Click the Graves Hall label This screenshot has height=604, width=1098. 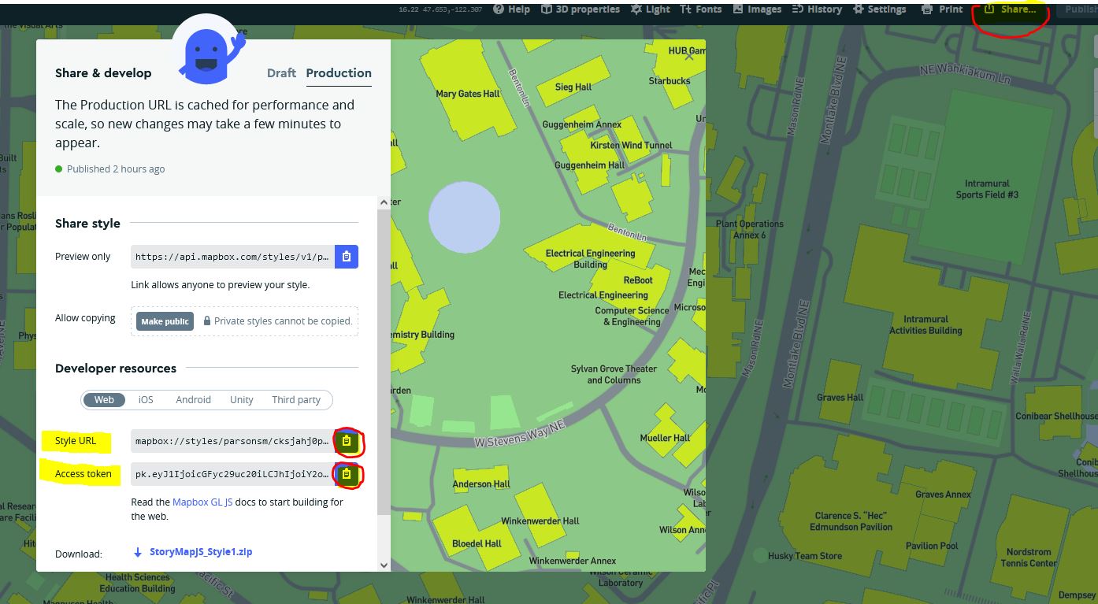(x=840, y=398)
